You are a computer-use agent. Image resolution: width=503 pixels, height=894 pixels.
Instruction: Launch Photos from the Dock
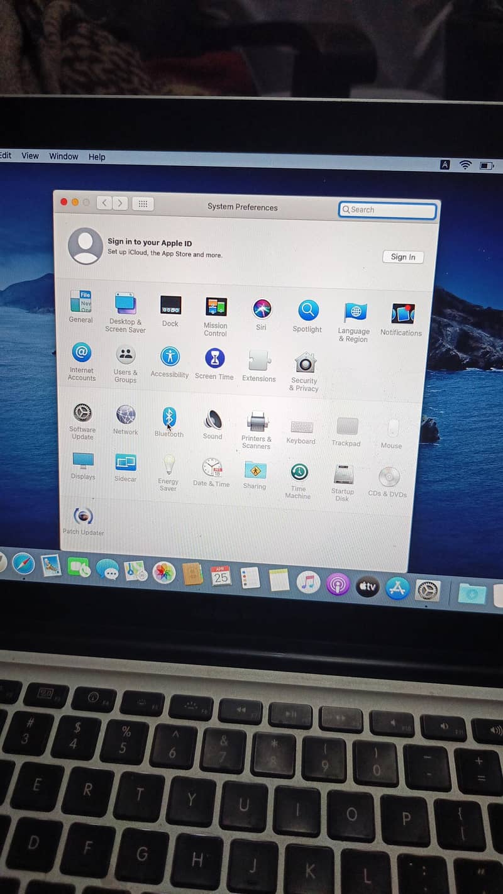click(x=164, y=573)
